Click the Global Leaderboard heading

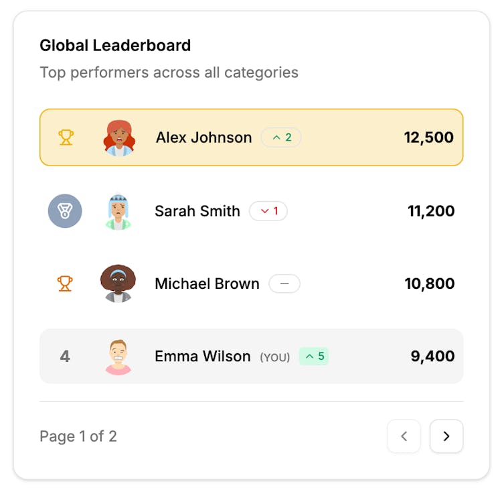pyautogui.click(x=115, y=46)
